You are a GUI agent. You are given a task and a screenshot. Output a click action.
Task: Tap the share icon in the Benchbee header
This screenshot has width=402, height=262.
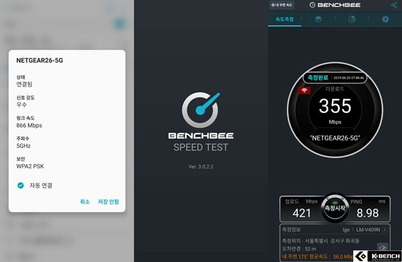394,5
